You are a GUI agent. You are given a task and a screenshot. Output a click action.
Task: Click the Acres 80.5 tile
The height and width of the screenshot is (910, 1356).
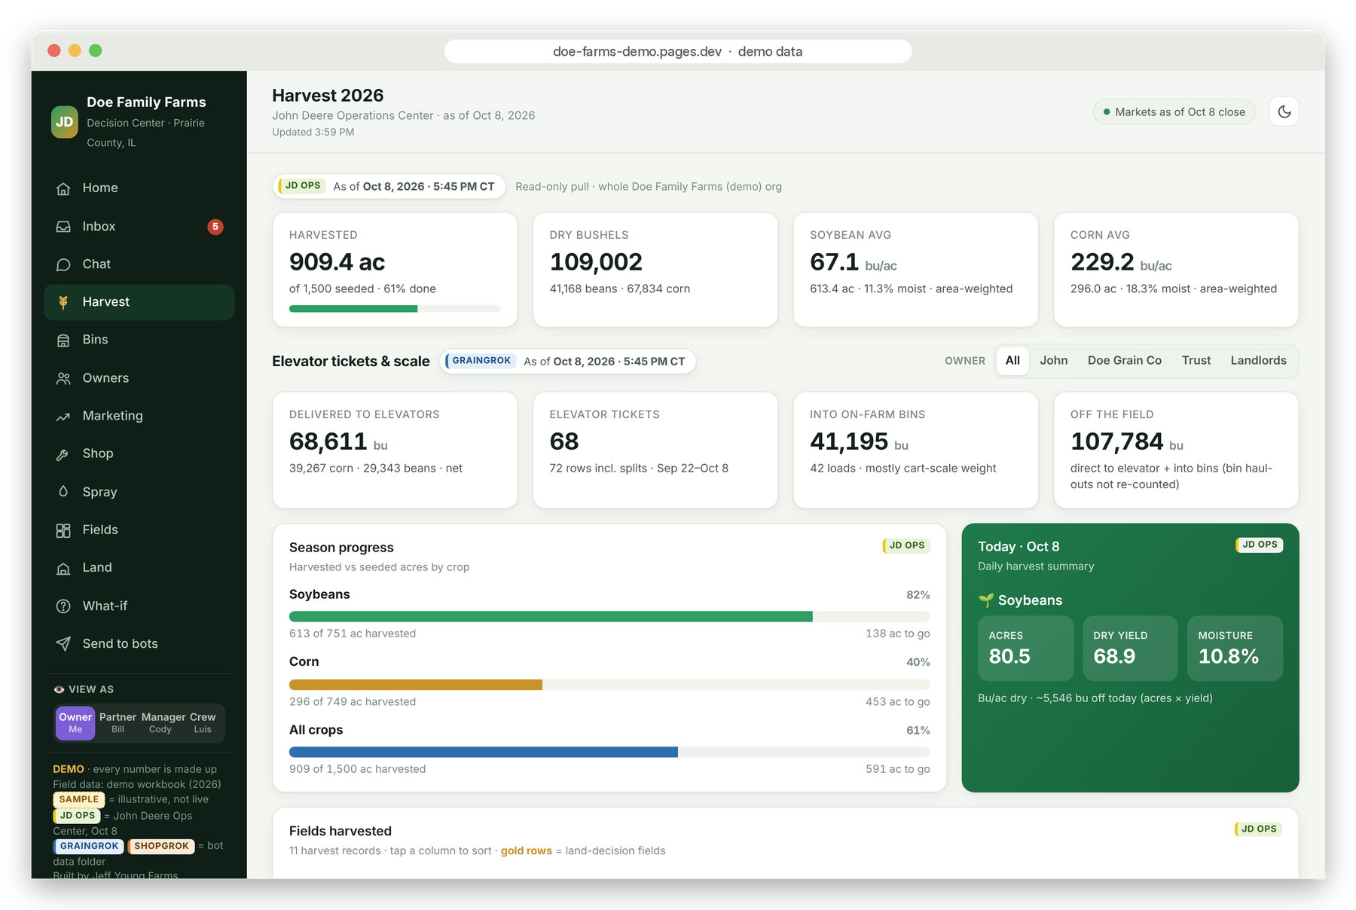pyautogui.click(x=1025, y=649)
